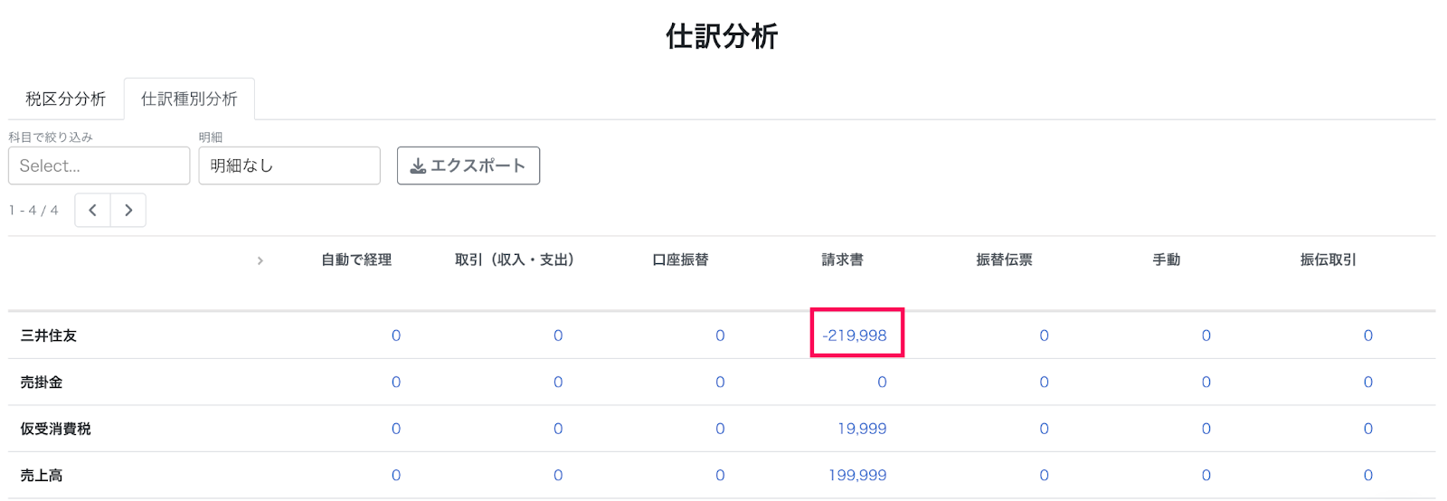1447x501 pixels.
Task: Click the 請求書 column header
Action: (842, 260)
